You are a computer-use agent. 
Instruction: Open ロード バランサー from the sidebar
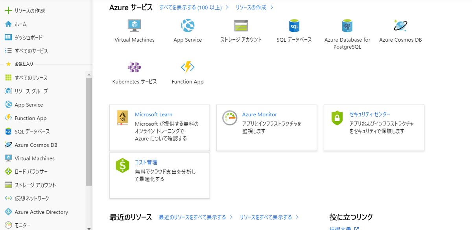[30, 171]
